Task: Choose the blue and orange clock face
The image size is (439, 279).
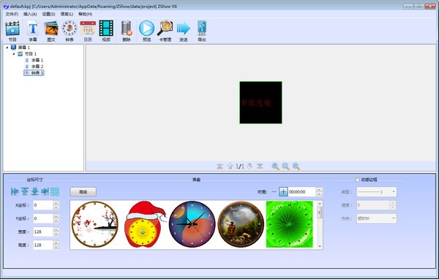Action: 192,224
